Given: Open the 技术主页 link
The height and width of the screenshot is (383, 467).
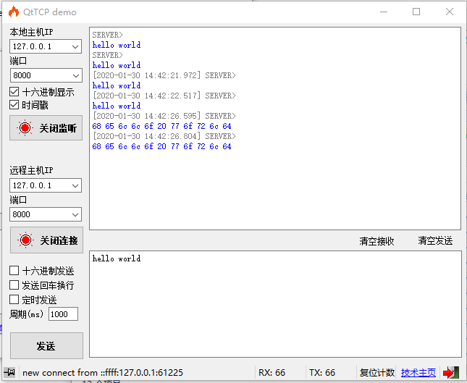Looking at the screenshot, I should (418, 373).
